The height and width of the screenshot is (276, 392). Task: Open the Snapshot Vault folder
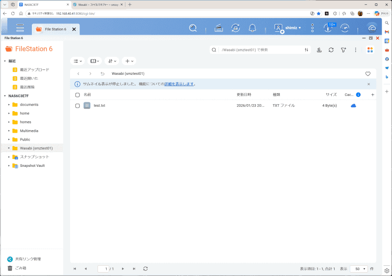tap(32, 166)
